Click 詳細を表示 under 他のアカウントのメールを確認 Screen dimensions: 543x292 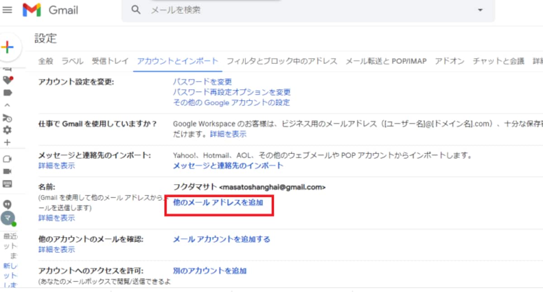point(57,250)
